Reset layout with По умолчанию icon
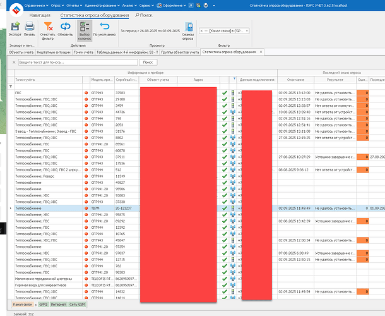Screen dimensions: 385x316 coord(104,26)
